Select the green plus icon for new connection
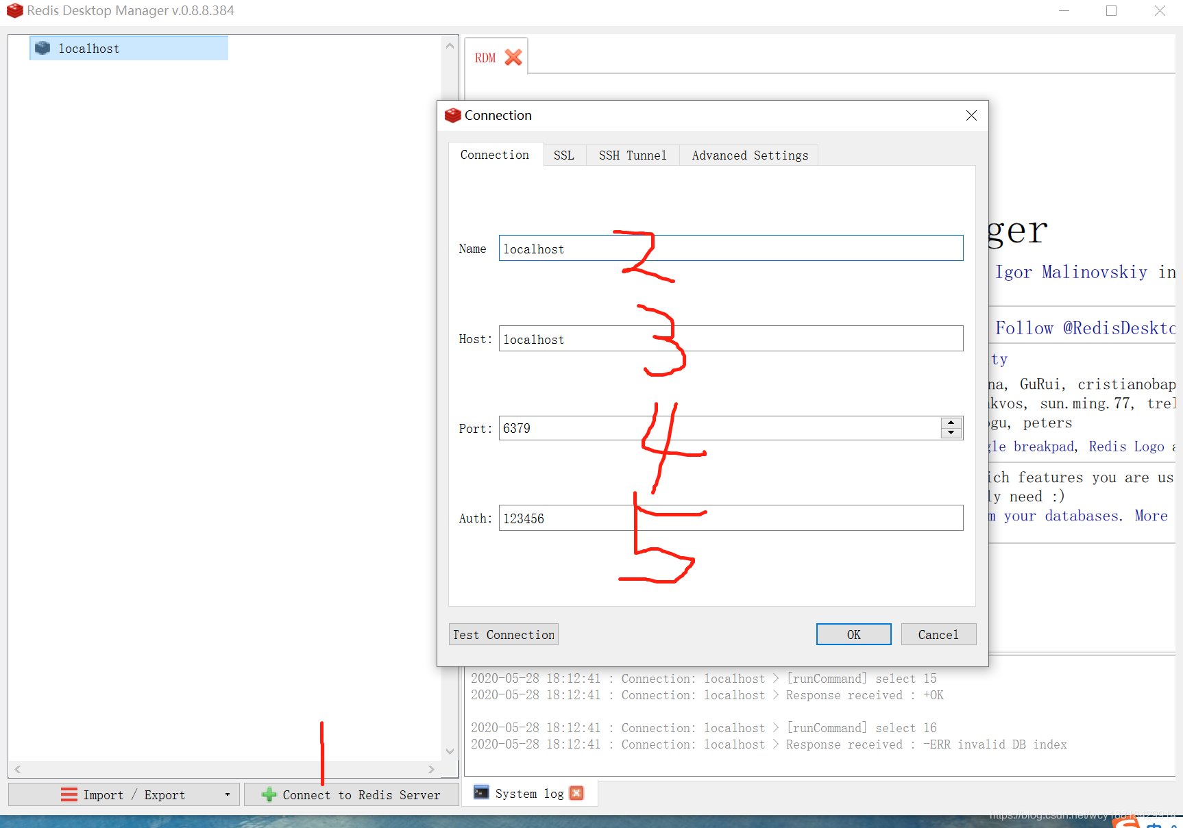This screenshot has height=828, width=1183. point(269,794)
